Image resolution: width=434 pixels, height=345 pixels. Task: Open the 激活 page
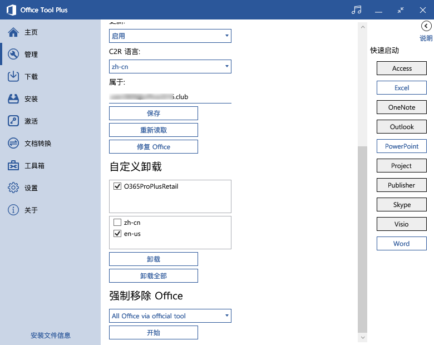[51, 121]
